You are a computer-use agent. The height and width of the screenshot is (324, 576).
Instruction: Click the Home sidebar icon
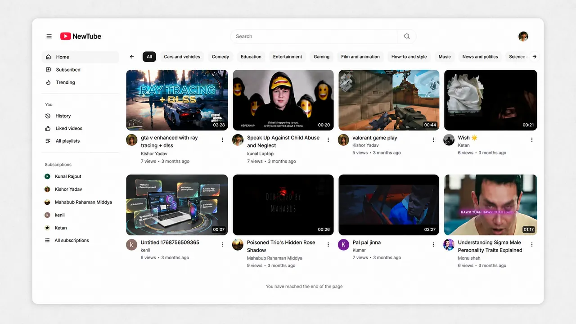(x=48, y=57)
